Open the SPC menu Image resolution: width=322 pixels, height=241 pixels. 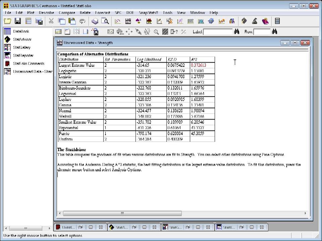[x=118, y=13]
